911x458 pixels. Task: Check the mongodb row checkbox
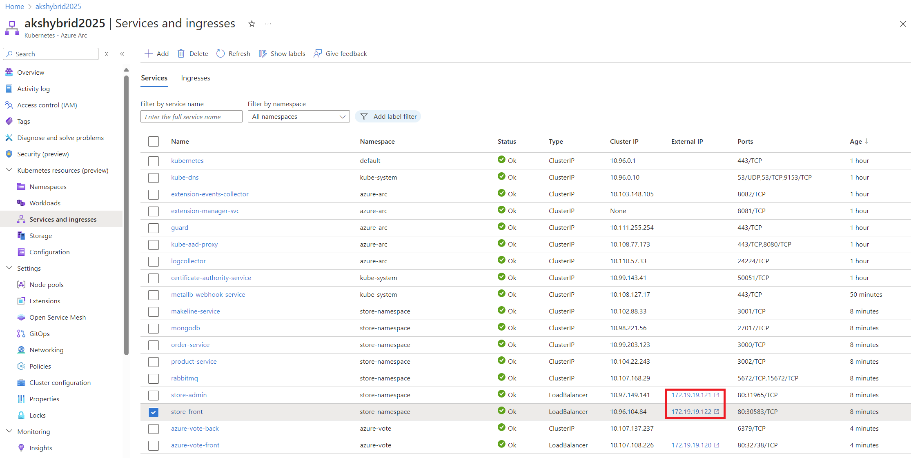tap(154, 328)
